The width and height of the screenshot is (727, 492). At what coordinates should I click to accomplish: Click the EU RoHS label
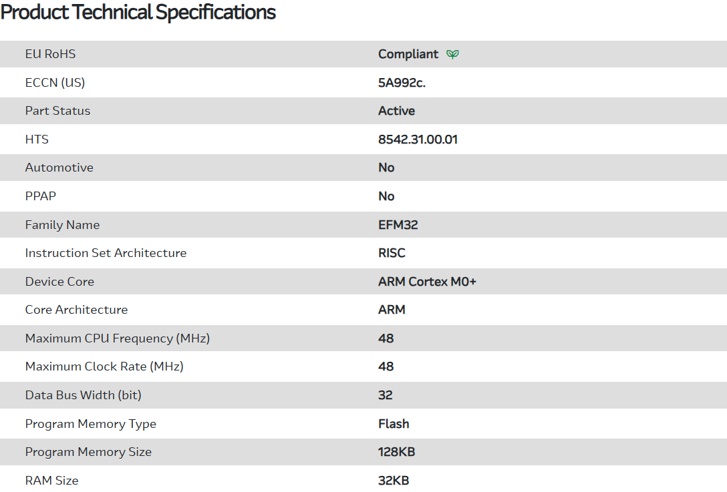pos(50,54)
